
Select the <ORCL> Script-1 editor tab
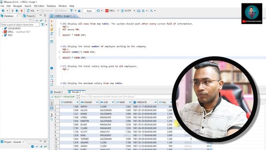[x=62, y=16]
